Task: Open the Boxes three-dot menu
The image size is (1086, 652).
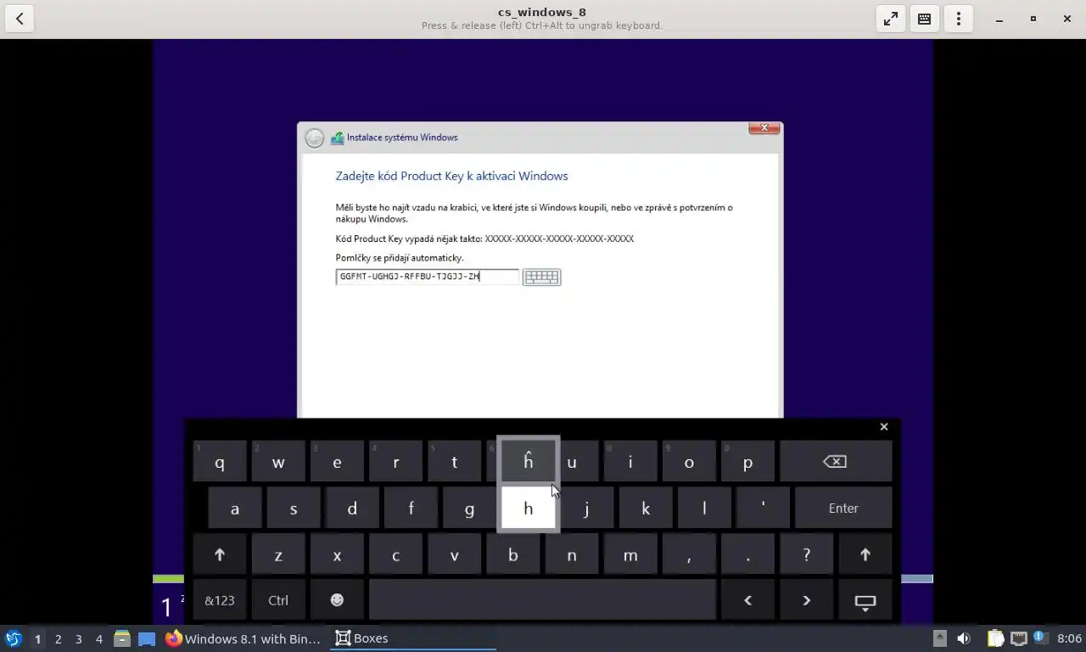Action: [959, 19]
